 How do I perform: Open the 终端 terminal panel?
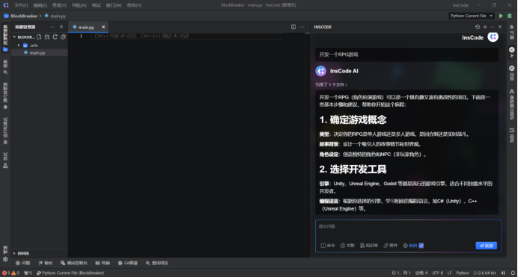coord(103,263)
